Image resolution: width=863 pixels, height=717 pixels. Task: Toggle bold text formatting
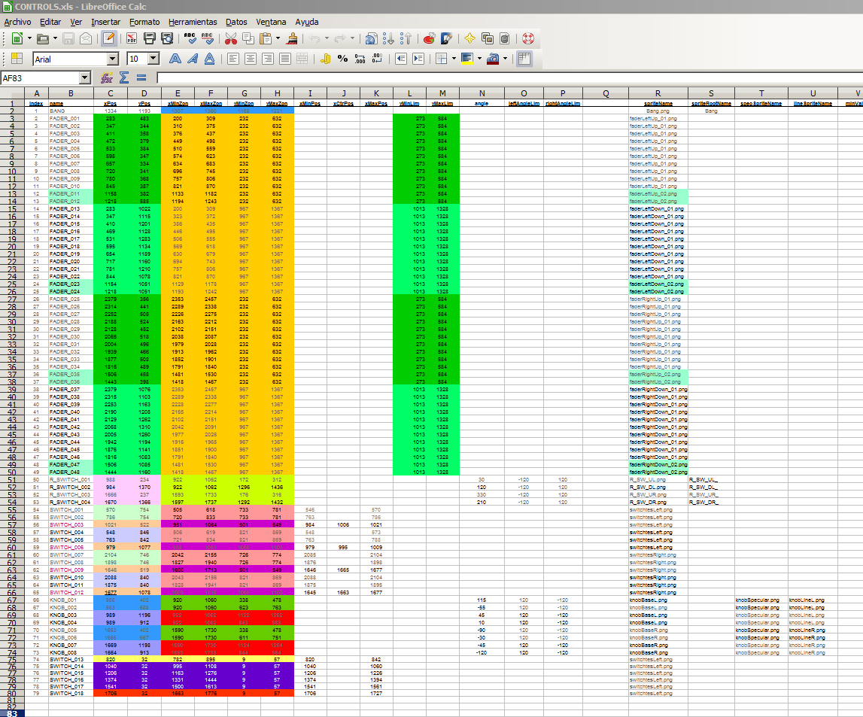pyautogui.click(x=175, y=59)
